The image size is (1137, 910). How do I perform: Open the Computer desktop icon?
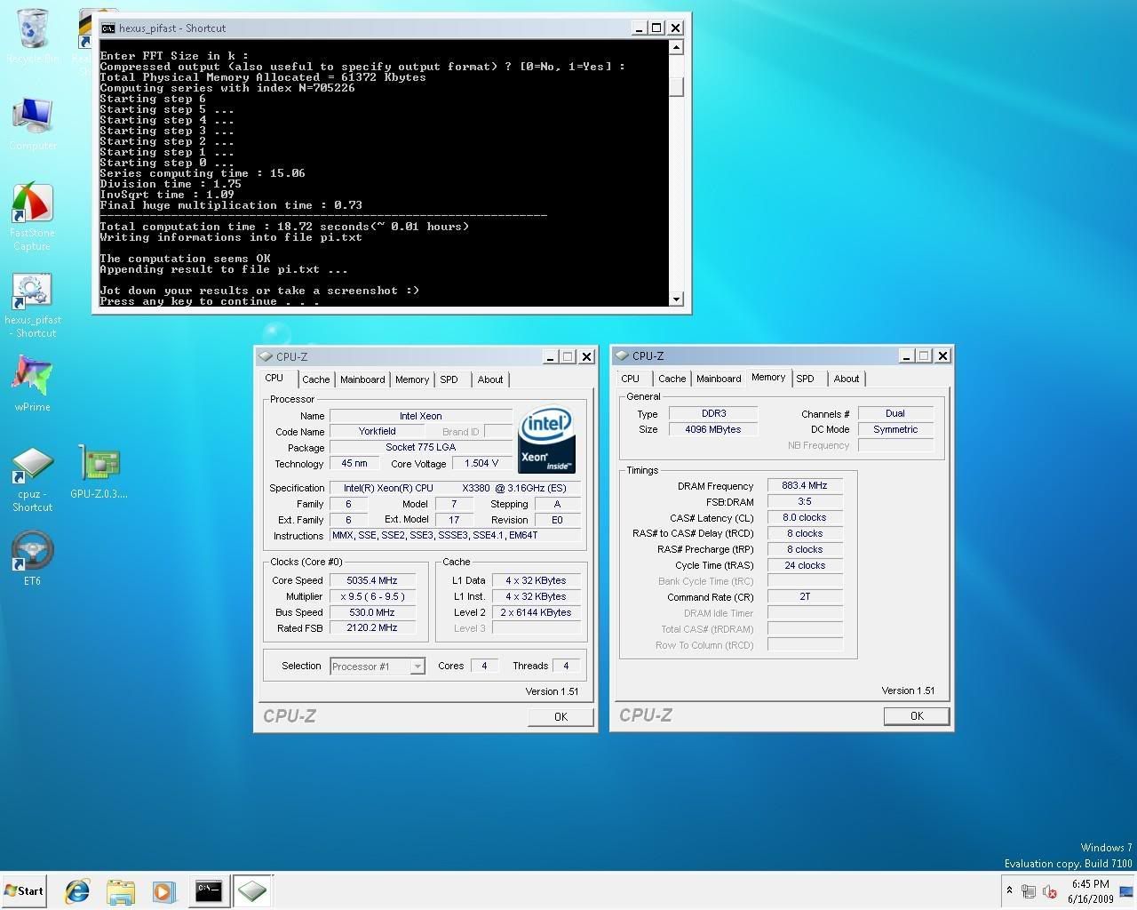tap(33, 124)
